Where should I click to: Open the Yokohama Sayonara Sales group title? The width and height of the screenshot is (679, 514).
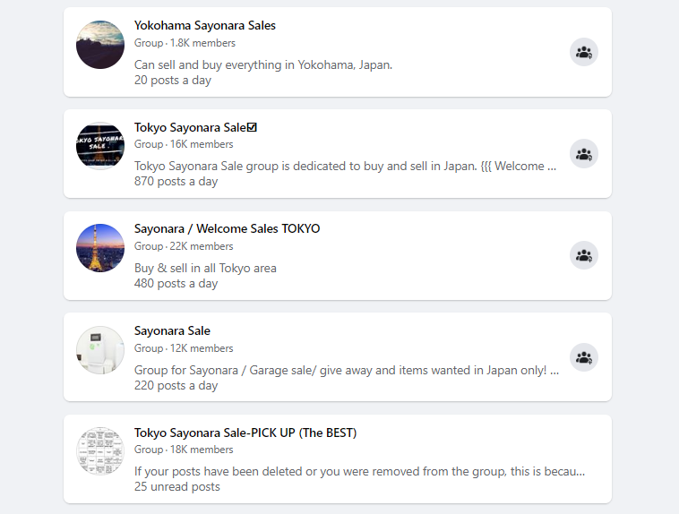(205, 26)
